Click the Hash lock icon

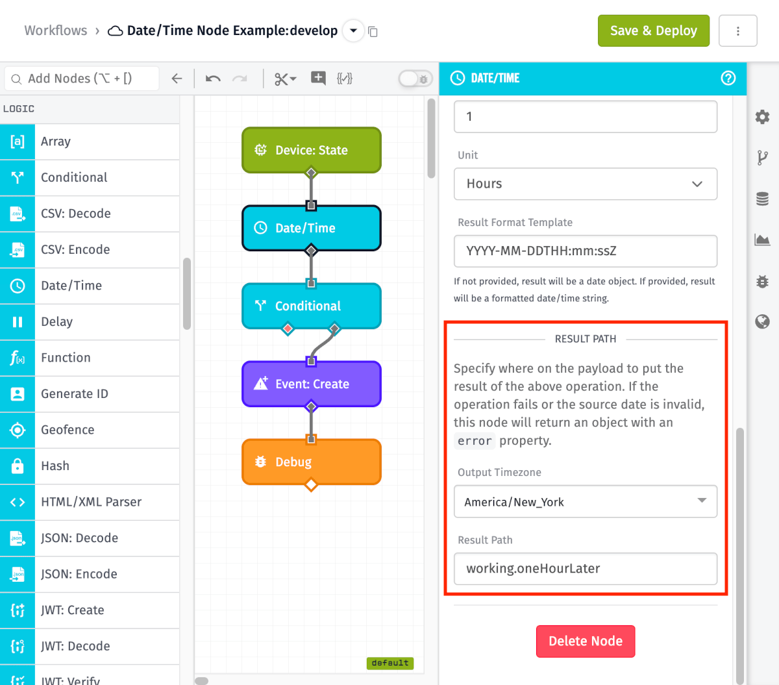coord(18,466)
